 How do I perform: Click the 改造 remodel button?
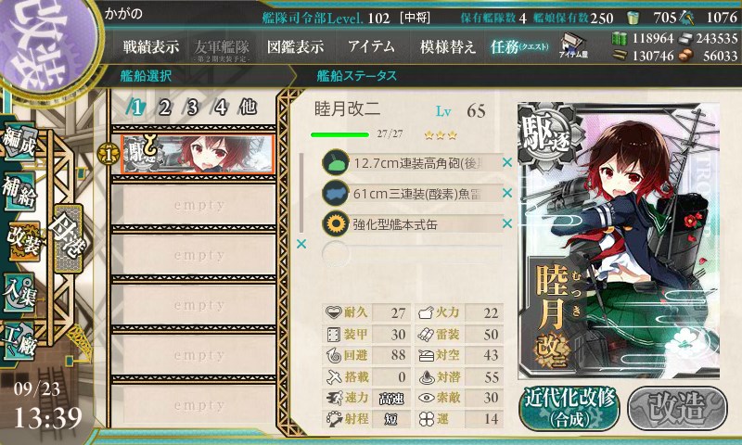[x=678, y=408]
